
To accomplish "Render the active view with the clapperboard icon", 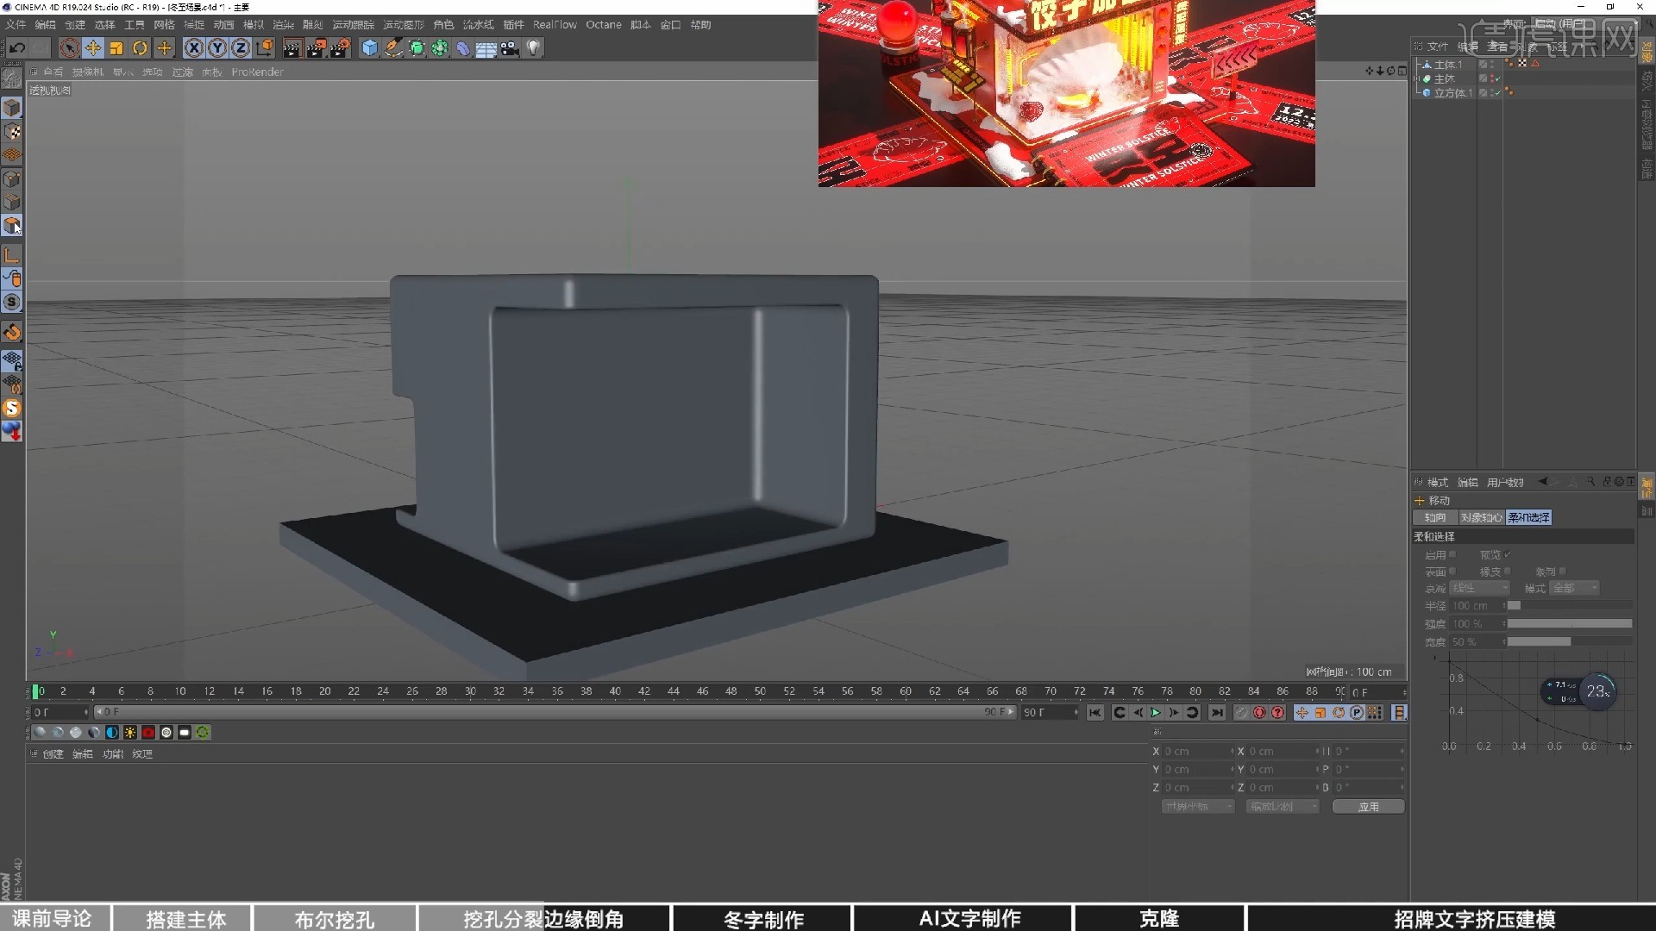I will click(292, 48).
